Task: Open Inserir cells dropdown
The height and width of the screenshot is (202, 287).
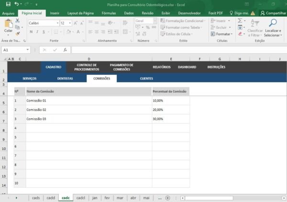Action: (x=220, y=21)
